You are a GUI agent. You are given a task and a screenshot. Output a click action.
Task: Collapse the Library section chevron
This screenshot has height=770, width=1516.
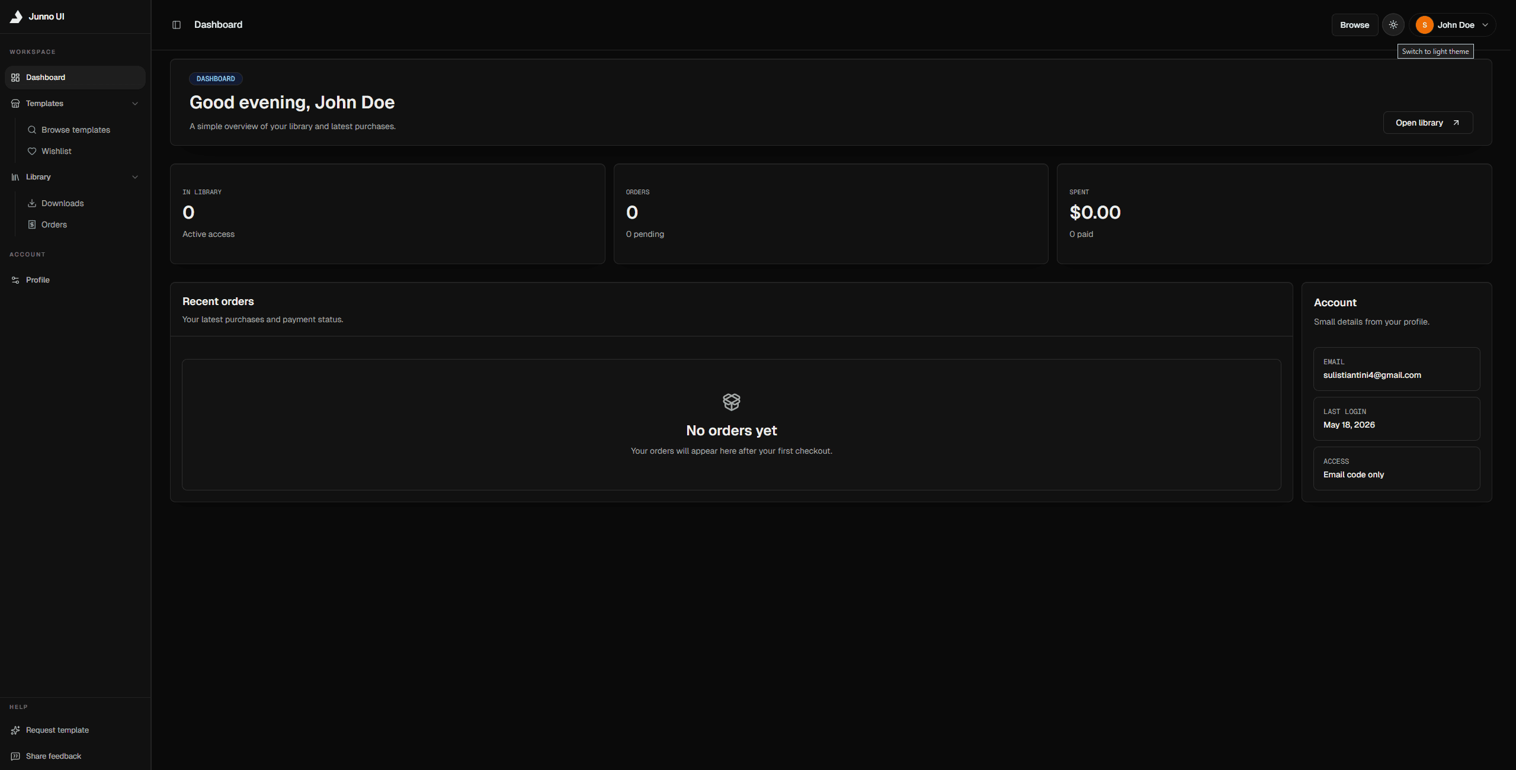tap(135, 177)
